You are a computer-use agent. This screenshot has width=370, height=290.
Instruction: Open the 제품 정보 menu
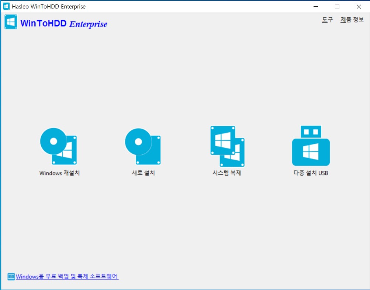tap(352, 20)
